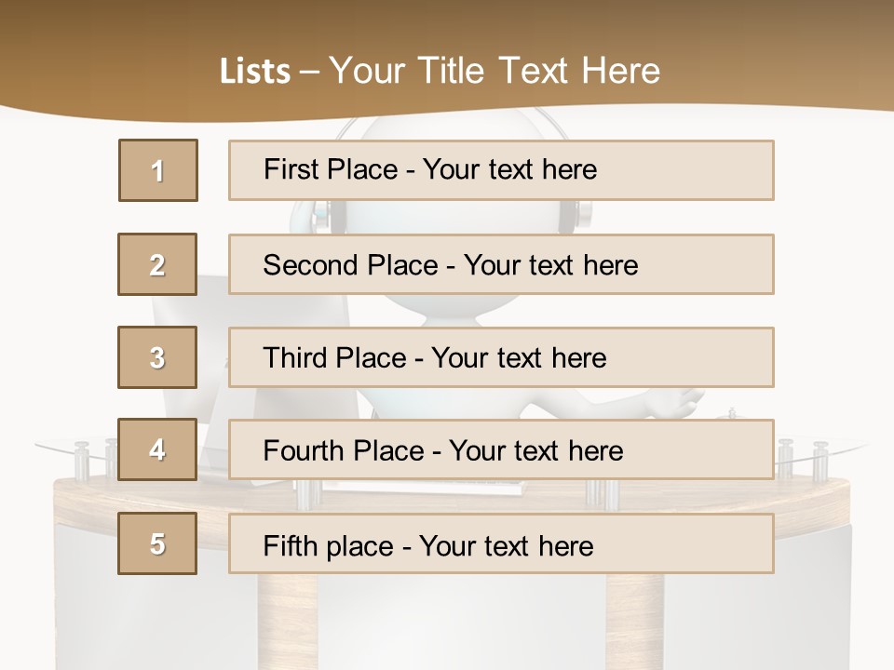
Task: Click the figure's outstretched hand
Action: (x=677, y=402)
